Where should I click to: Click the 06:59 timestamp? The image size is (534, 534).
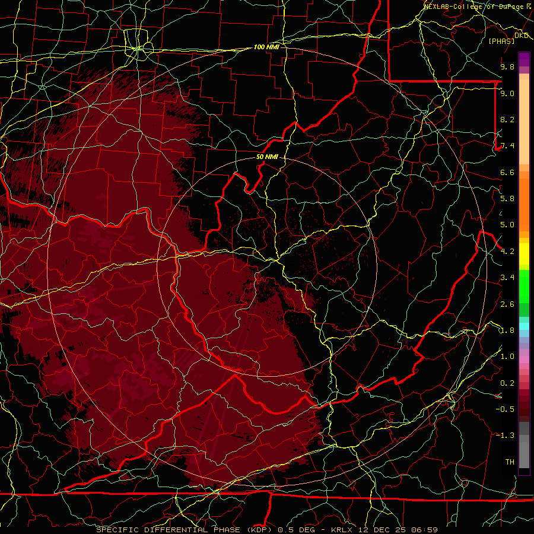tap(424, 530)
